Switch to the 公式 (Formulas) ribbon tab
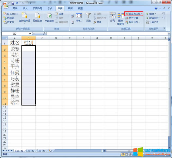Image resolution: width=172 pixels, height=158 pixels. 50,8
